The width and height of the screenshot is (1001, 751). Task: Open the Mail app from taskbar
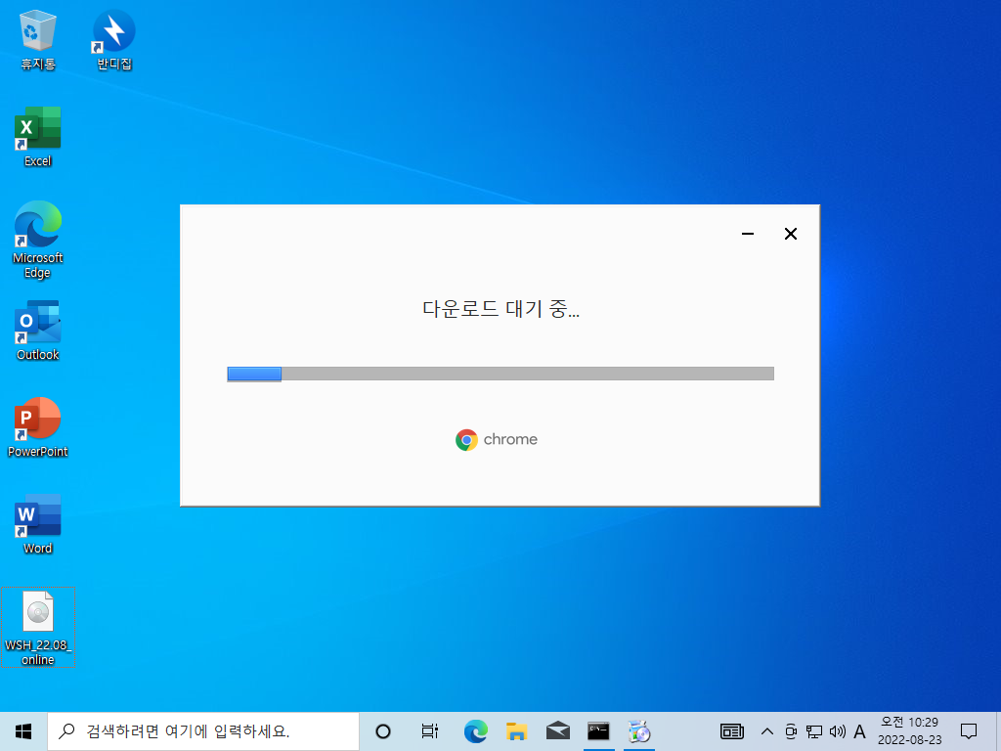(558, 731)
